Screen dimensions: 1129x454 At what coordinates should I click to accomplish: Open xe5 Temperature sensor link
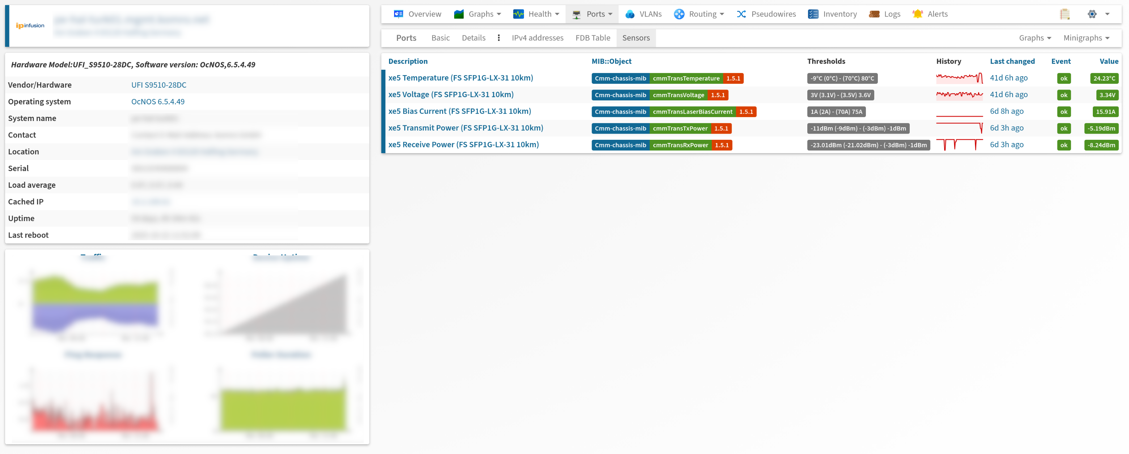pyautogui.click(x=460, y=78)
